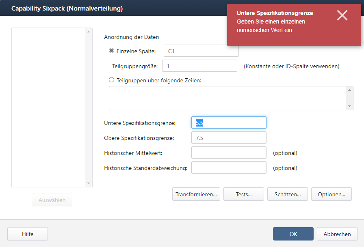This screenshot has width=364, height=247.
Task: Focus the Untere Spezifikationsgrenze field
Action: 229,122
